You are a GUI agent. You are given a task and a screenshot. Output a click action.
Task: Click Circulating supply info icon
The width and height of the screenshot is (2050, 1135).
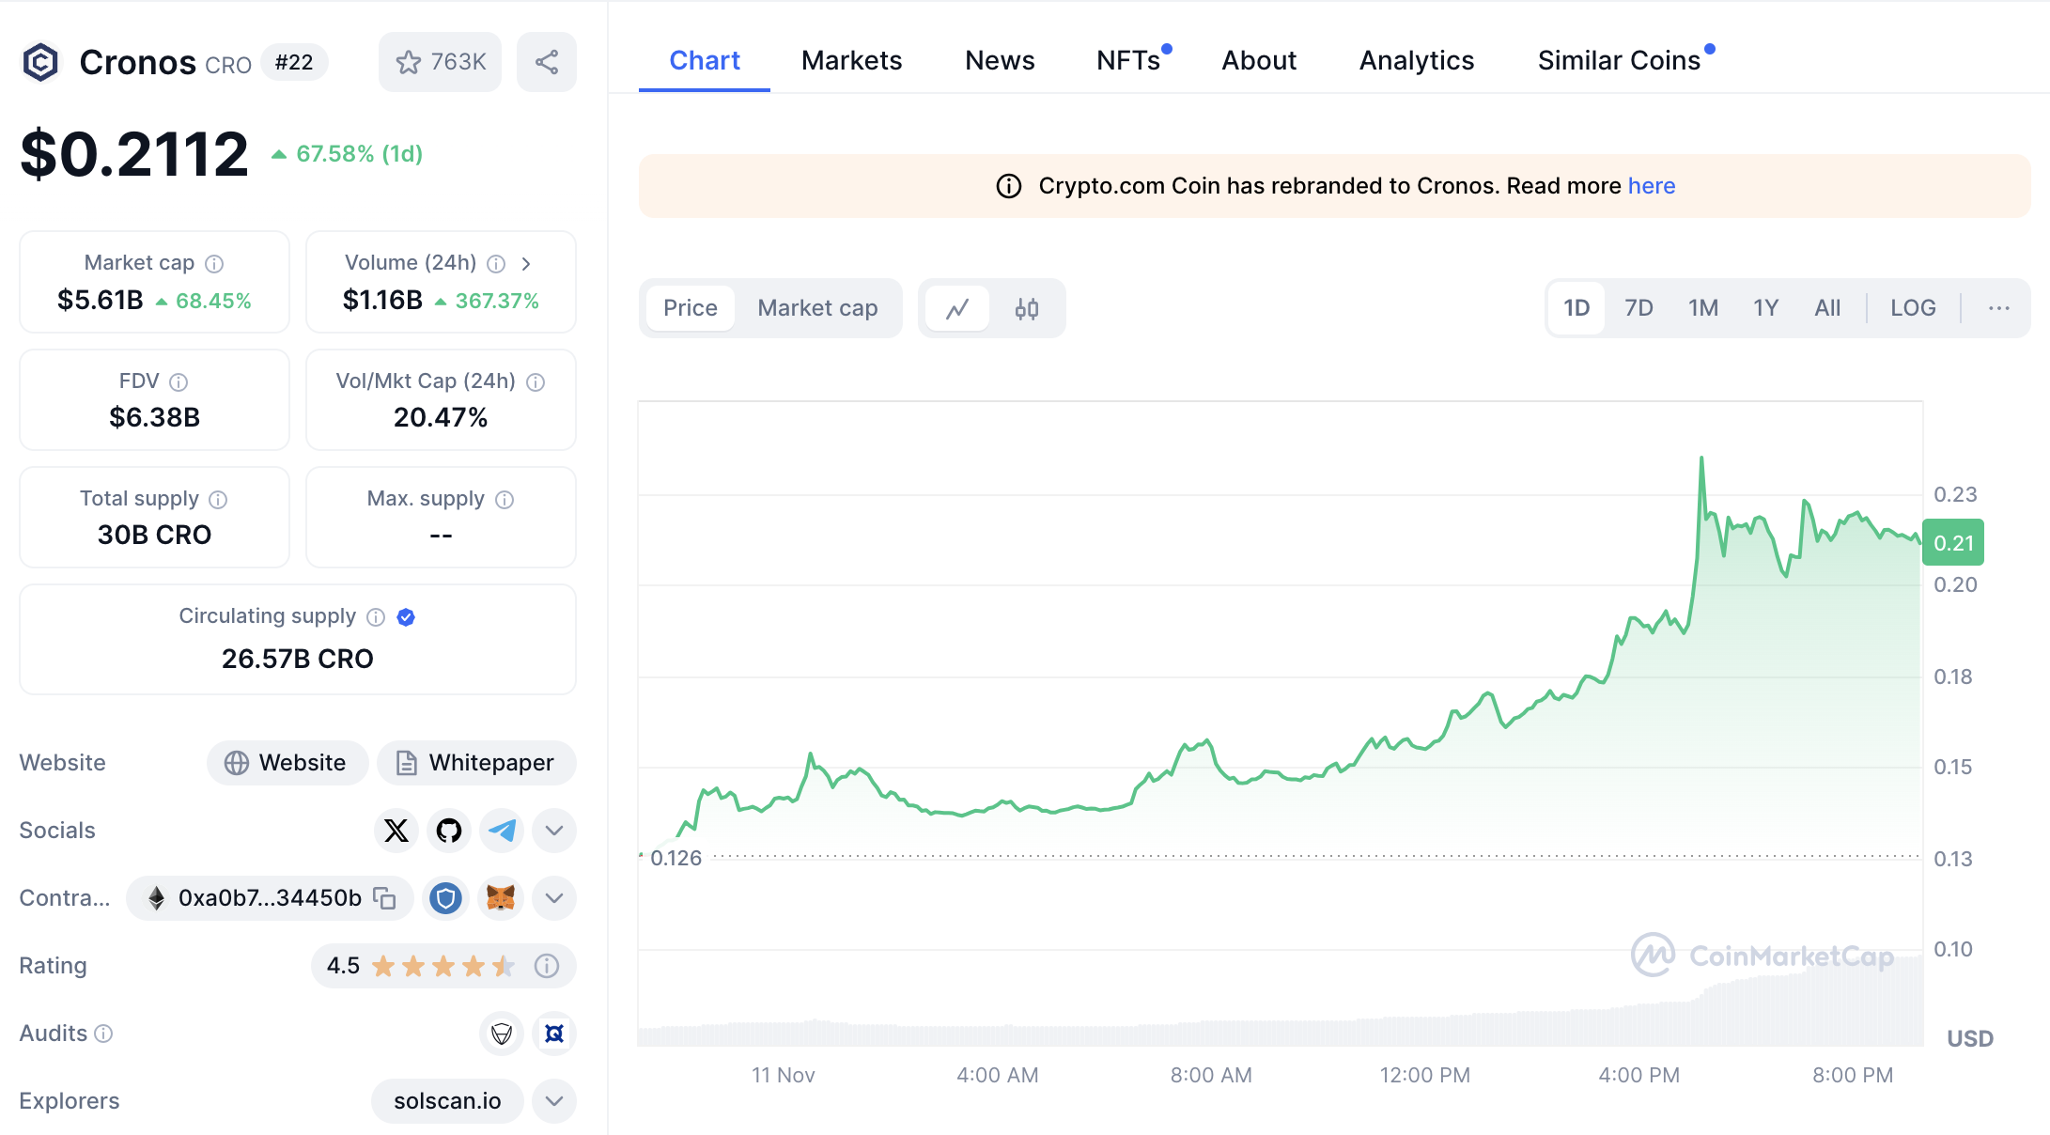(x=376, y=616)
